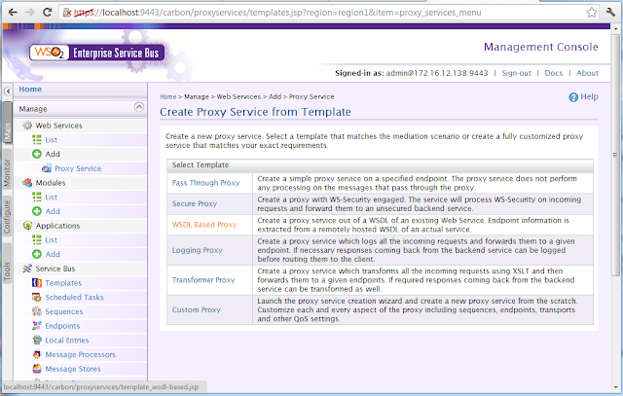
Task: Click the address bar URL field
Action: click(330, 13)
